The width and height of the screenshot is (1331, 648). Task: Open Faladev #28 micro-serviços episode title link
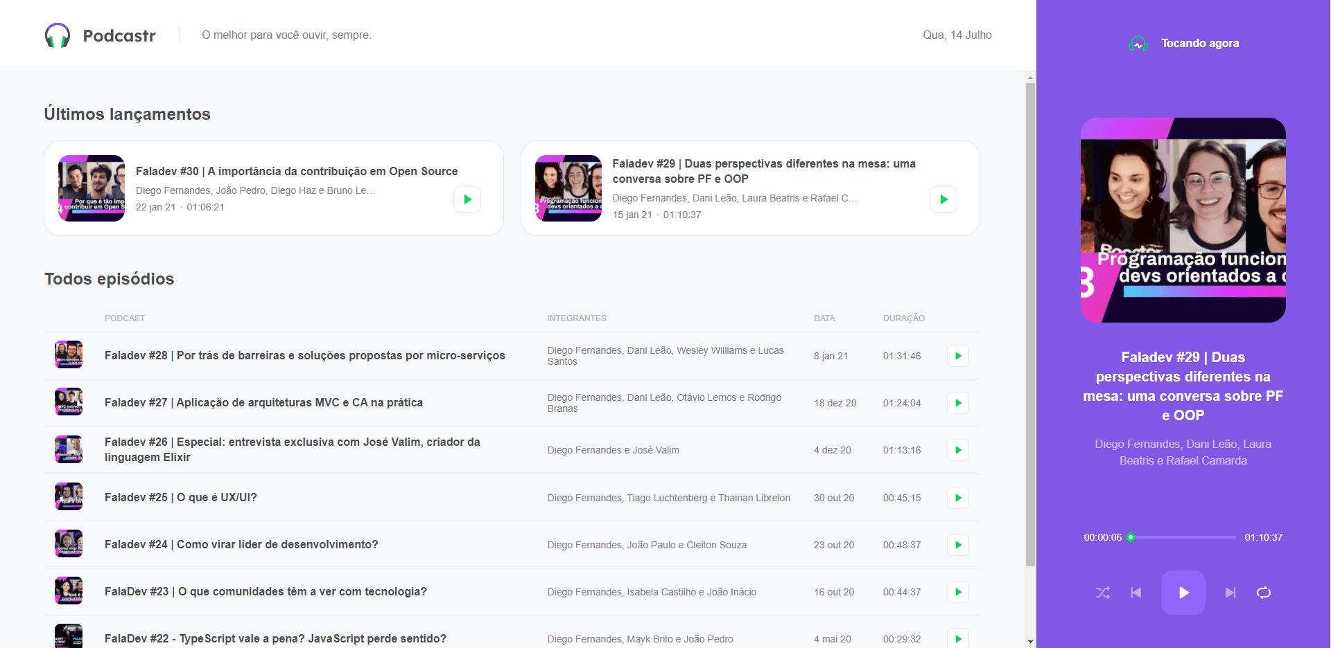(x=304, y=355)
